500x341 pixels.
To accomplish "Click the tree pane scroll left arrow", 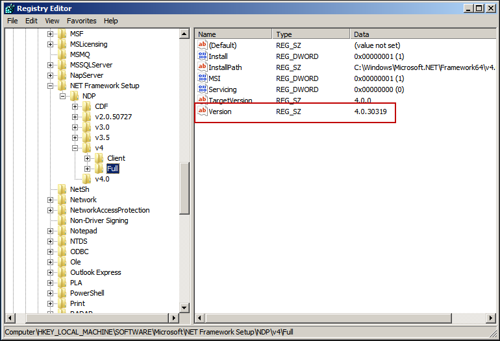I will [x=10, y=318].
